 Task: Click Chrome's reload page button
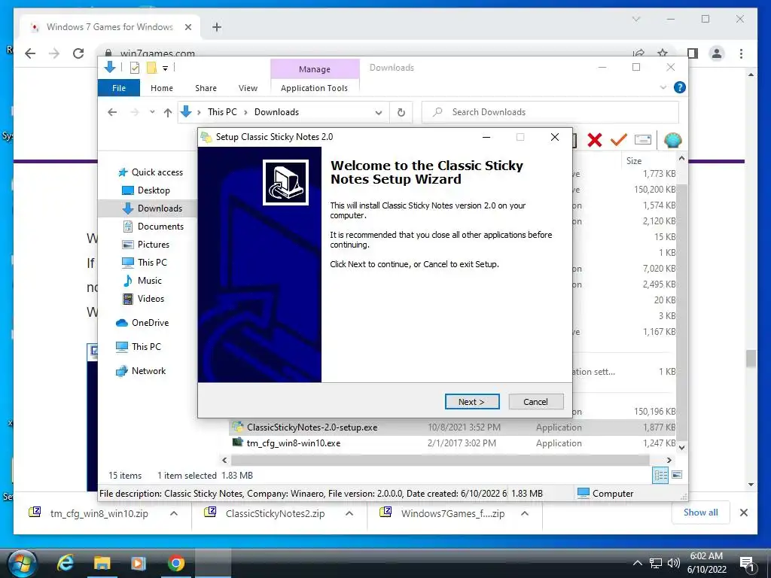pos(78,53)
